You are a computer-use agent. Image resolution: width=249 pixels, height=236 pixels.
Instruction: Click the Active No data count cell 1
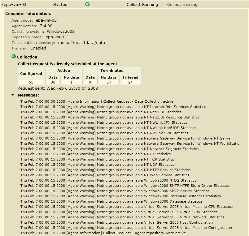[72, 82]
